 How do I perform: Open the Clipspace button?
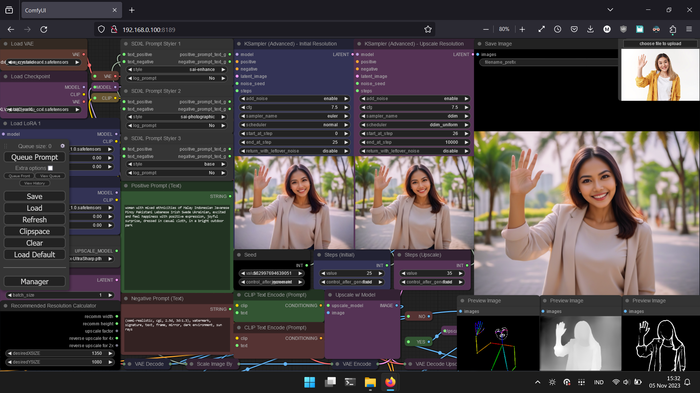pos(35,231)
